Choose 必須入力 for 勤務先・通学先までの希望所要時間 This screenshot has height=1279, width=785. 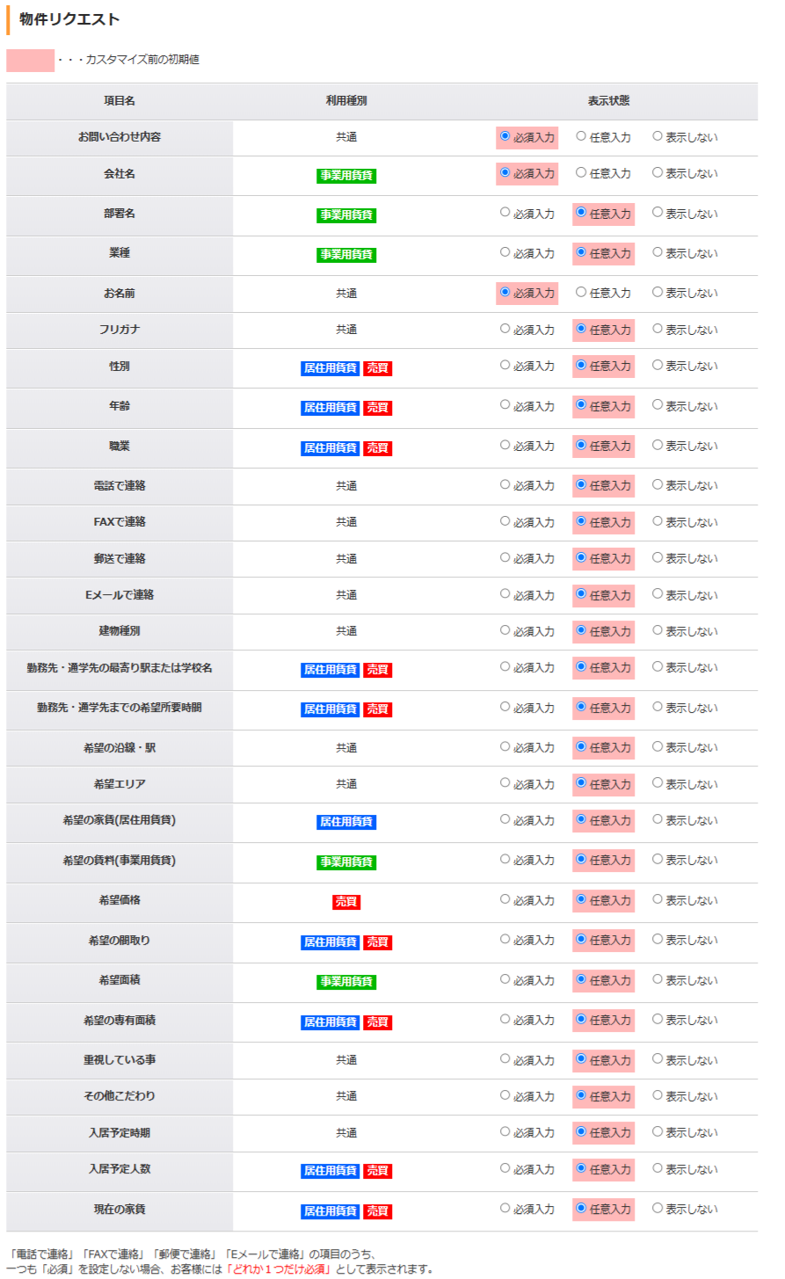pyautogui.click(x=505, y=707)
